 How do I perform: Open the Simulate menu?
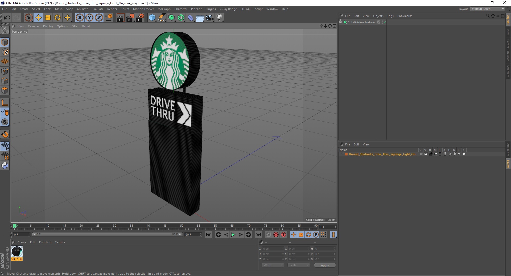pos(98,9)
